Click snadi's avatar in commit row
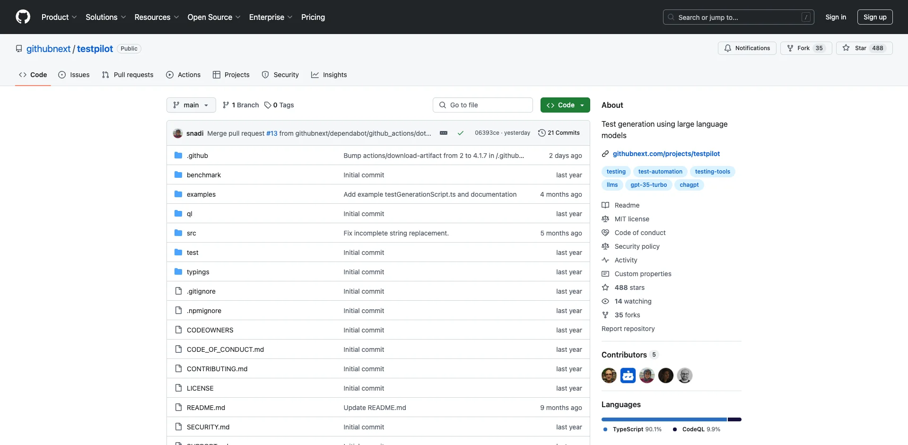This screenshot has width=908, height=445. coord(178,133)
